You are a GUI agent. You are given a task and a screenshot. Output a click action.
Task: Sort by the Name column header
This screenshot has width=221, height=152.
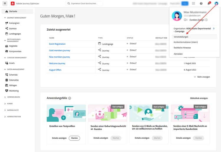52,38
